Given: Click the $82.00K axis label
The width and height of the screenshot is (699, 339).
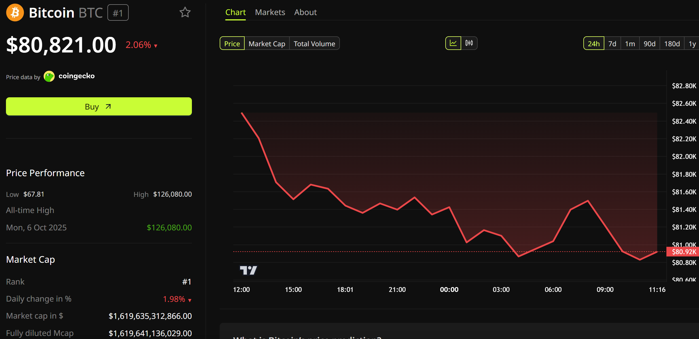Looking at the screenshot, I should (x=684, y=157).
